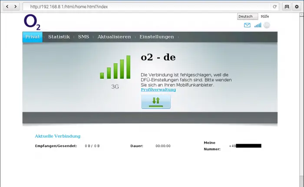Click the 'o2 - de' network name
Screen dimensions: 304x187
(158, 57)
